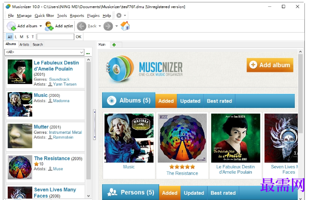314x200 pixels.
Task: Open artist Madonna link in list
Action: pos(61,101)
